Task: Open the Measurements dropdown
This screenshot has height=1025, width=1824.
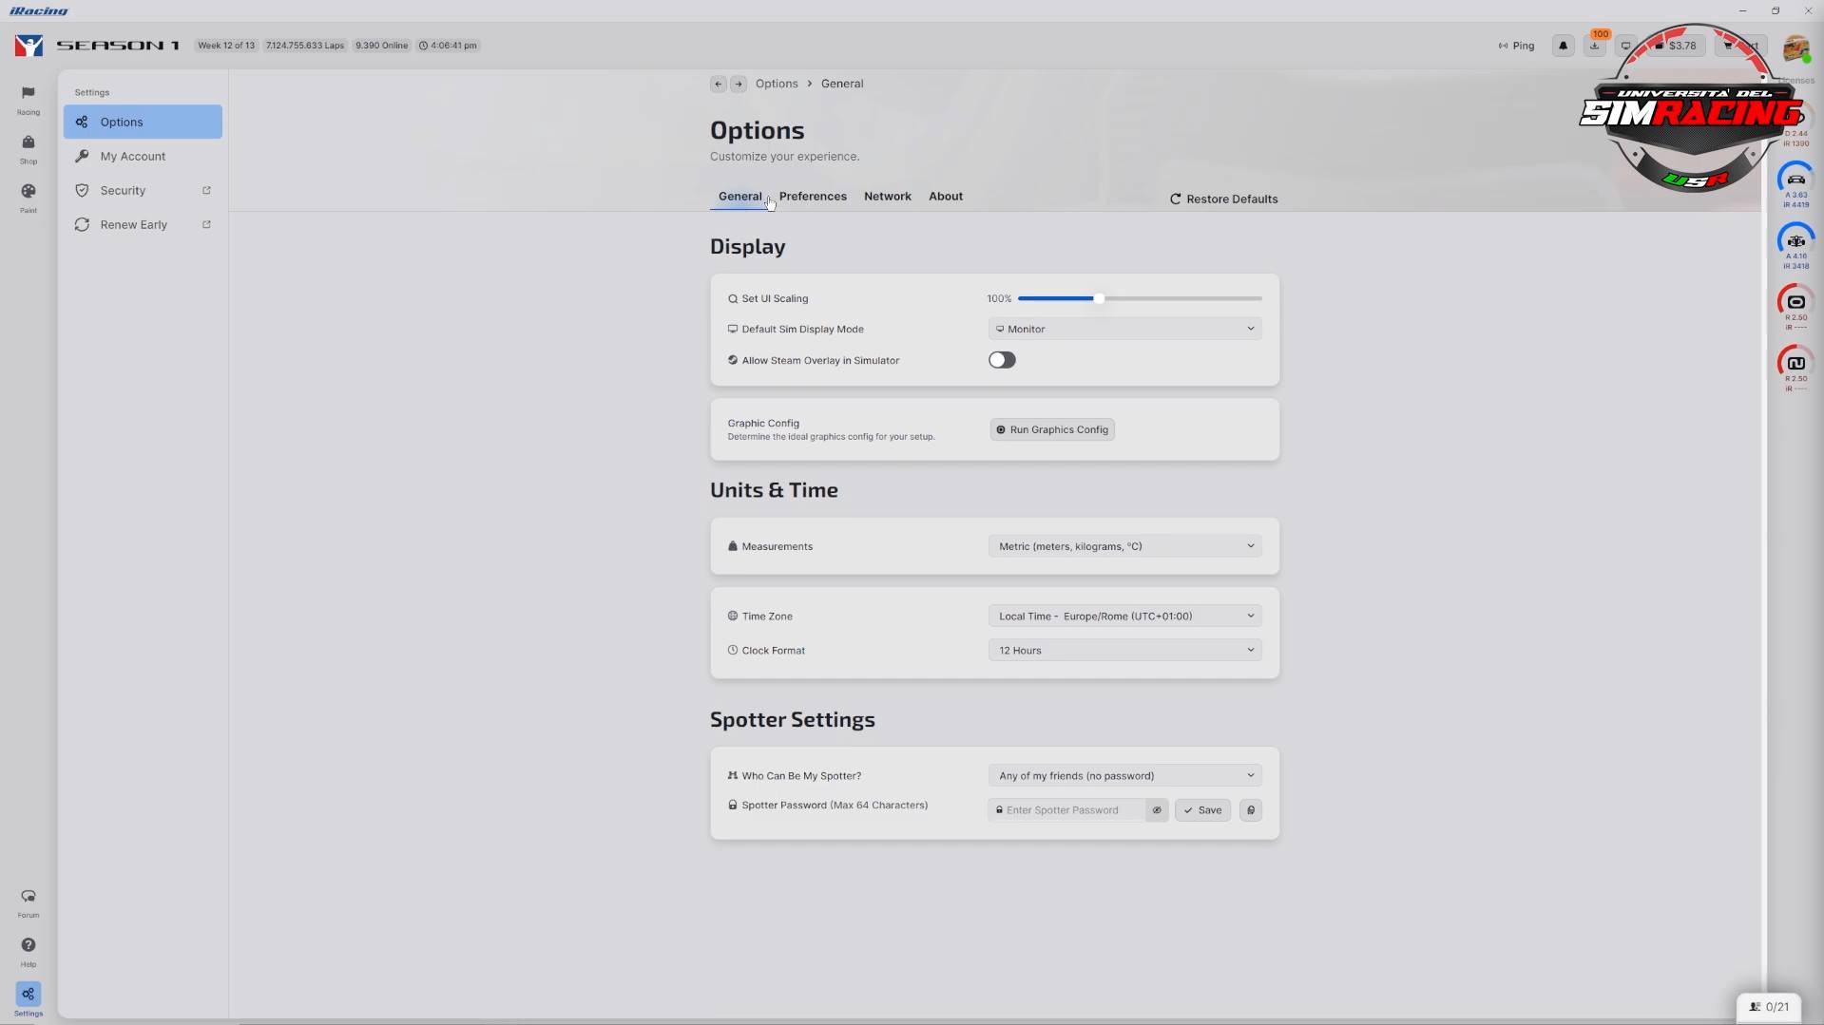Action: click(x=1124, y=546)
